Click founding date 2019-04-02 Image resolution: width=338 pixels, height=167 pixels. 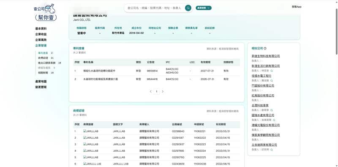pos(136,33)
